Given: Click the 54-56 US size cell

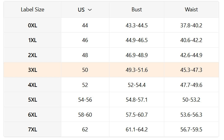Looking at the screenshot, I should tap(85, 100).
